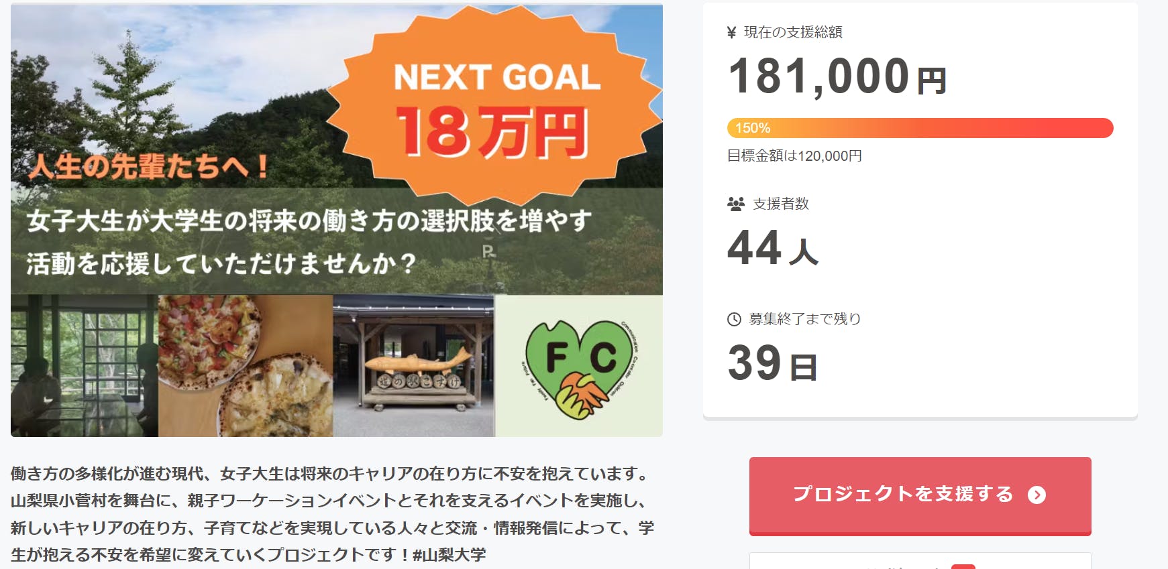Click the supporters group icon
Image resolution: width=1168 pixels, height=569 pixels.
point(736,204)
